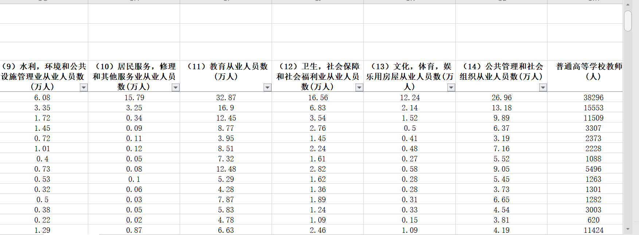Viewport: 639px width, 235px height.
Task: Select cell with value 1.29
Action: [44, 230]
